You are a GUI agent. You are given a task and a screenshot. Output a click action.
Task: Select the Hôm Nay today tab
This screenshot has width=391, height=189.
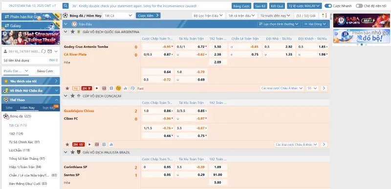[27, 108]
